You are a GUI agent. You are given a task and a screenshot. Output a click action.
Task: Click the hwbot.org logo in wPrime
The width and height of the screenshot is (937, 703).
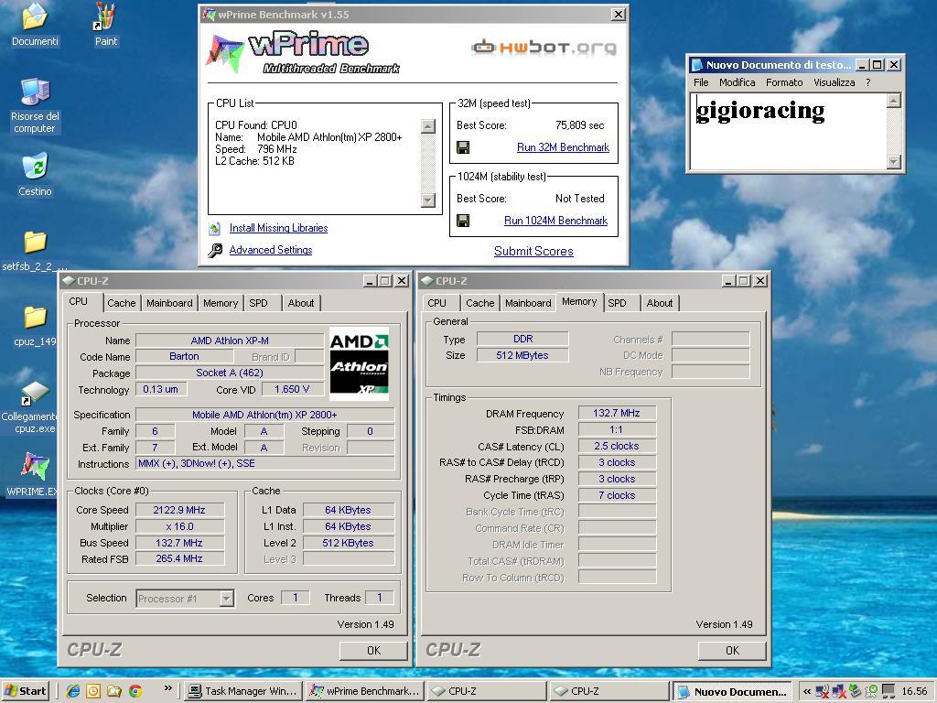click(x=544, y=47)
